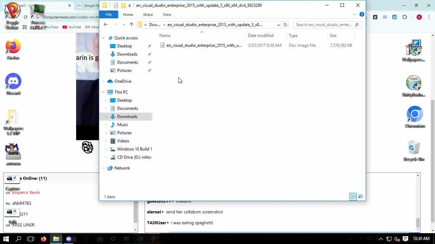
Task: Click the Discord icon in the taskbar
Action: [x=69, y=239]
